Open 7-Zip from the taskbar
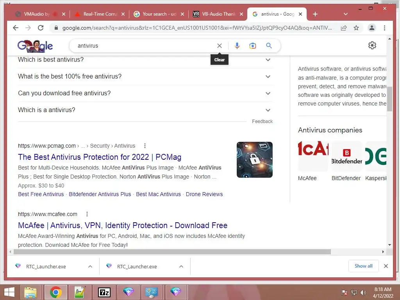 tap(104, 292)
